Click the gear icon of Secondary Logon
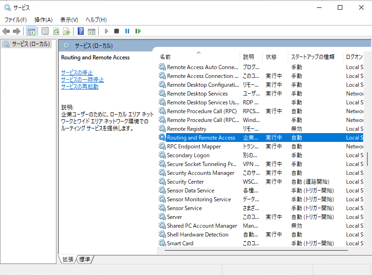 pos(162,155)
